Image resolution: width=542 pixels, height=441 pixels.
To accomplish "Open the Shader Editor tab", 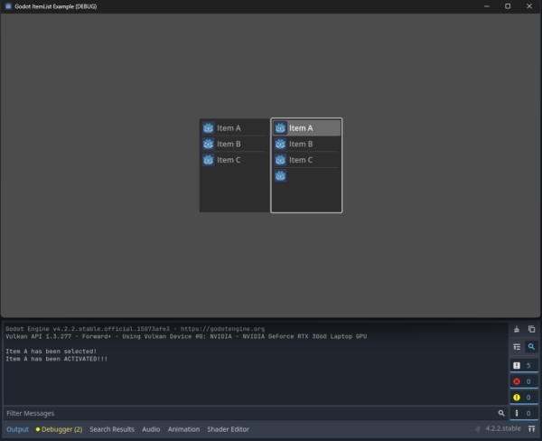I will pos(228,429).
